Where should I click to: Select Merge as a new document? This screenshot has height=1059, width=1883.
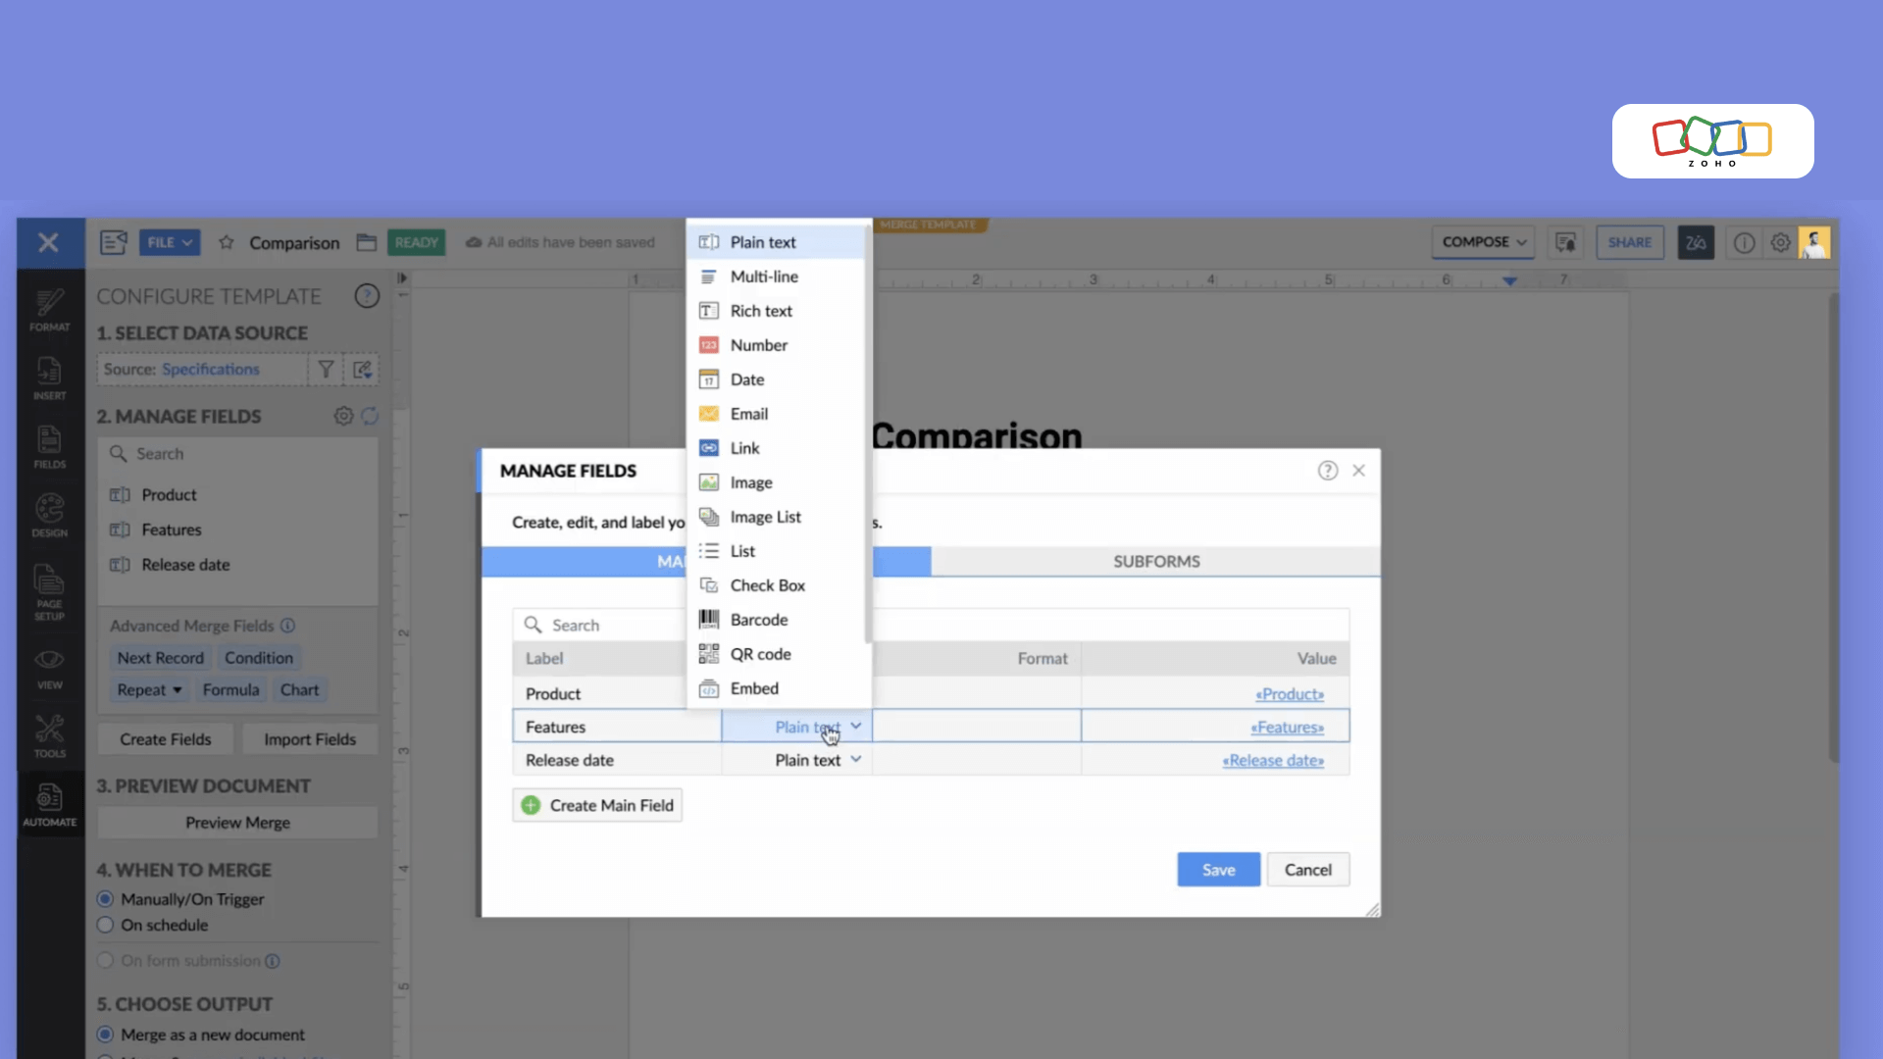click(106, 1034)
